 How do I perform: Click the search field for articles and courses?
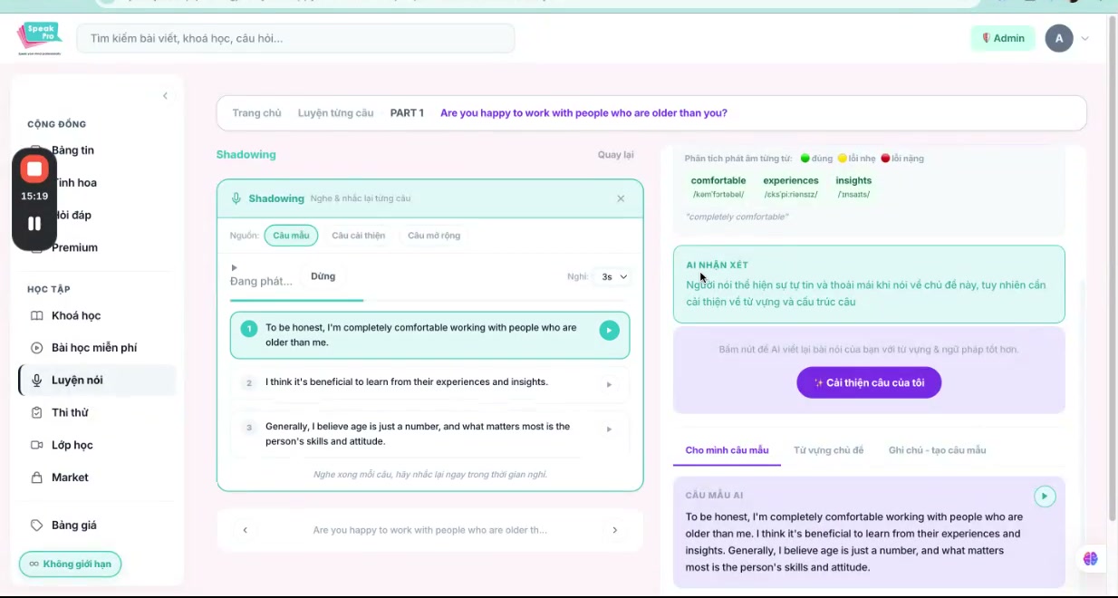tap(295, 38)
